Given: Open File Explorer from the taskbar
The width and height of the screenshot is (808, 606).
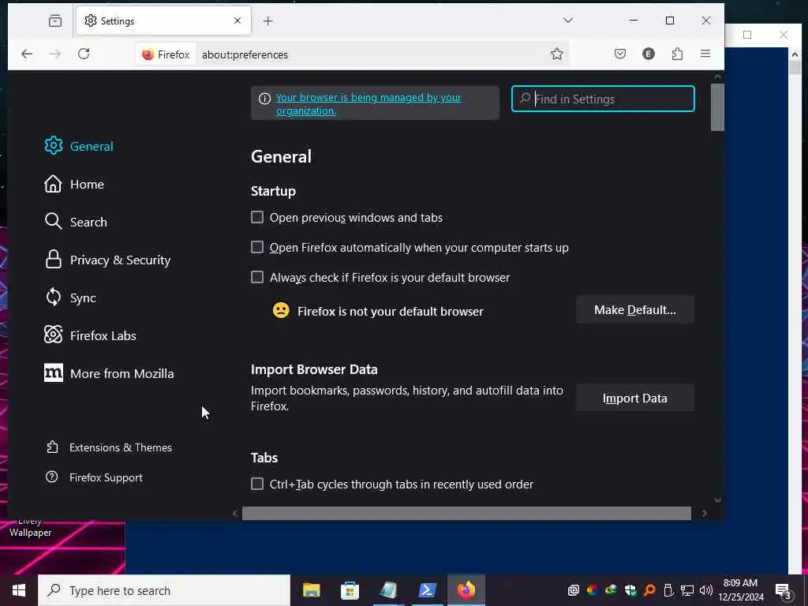Looking at the screenshot, I should (311, 590).
